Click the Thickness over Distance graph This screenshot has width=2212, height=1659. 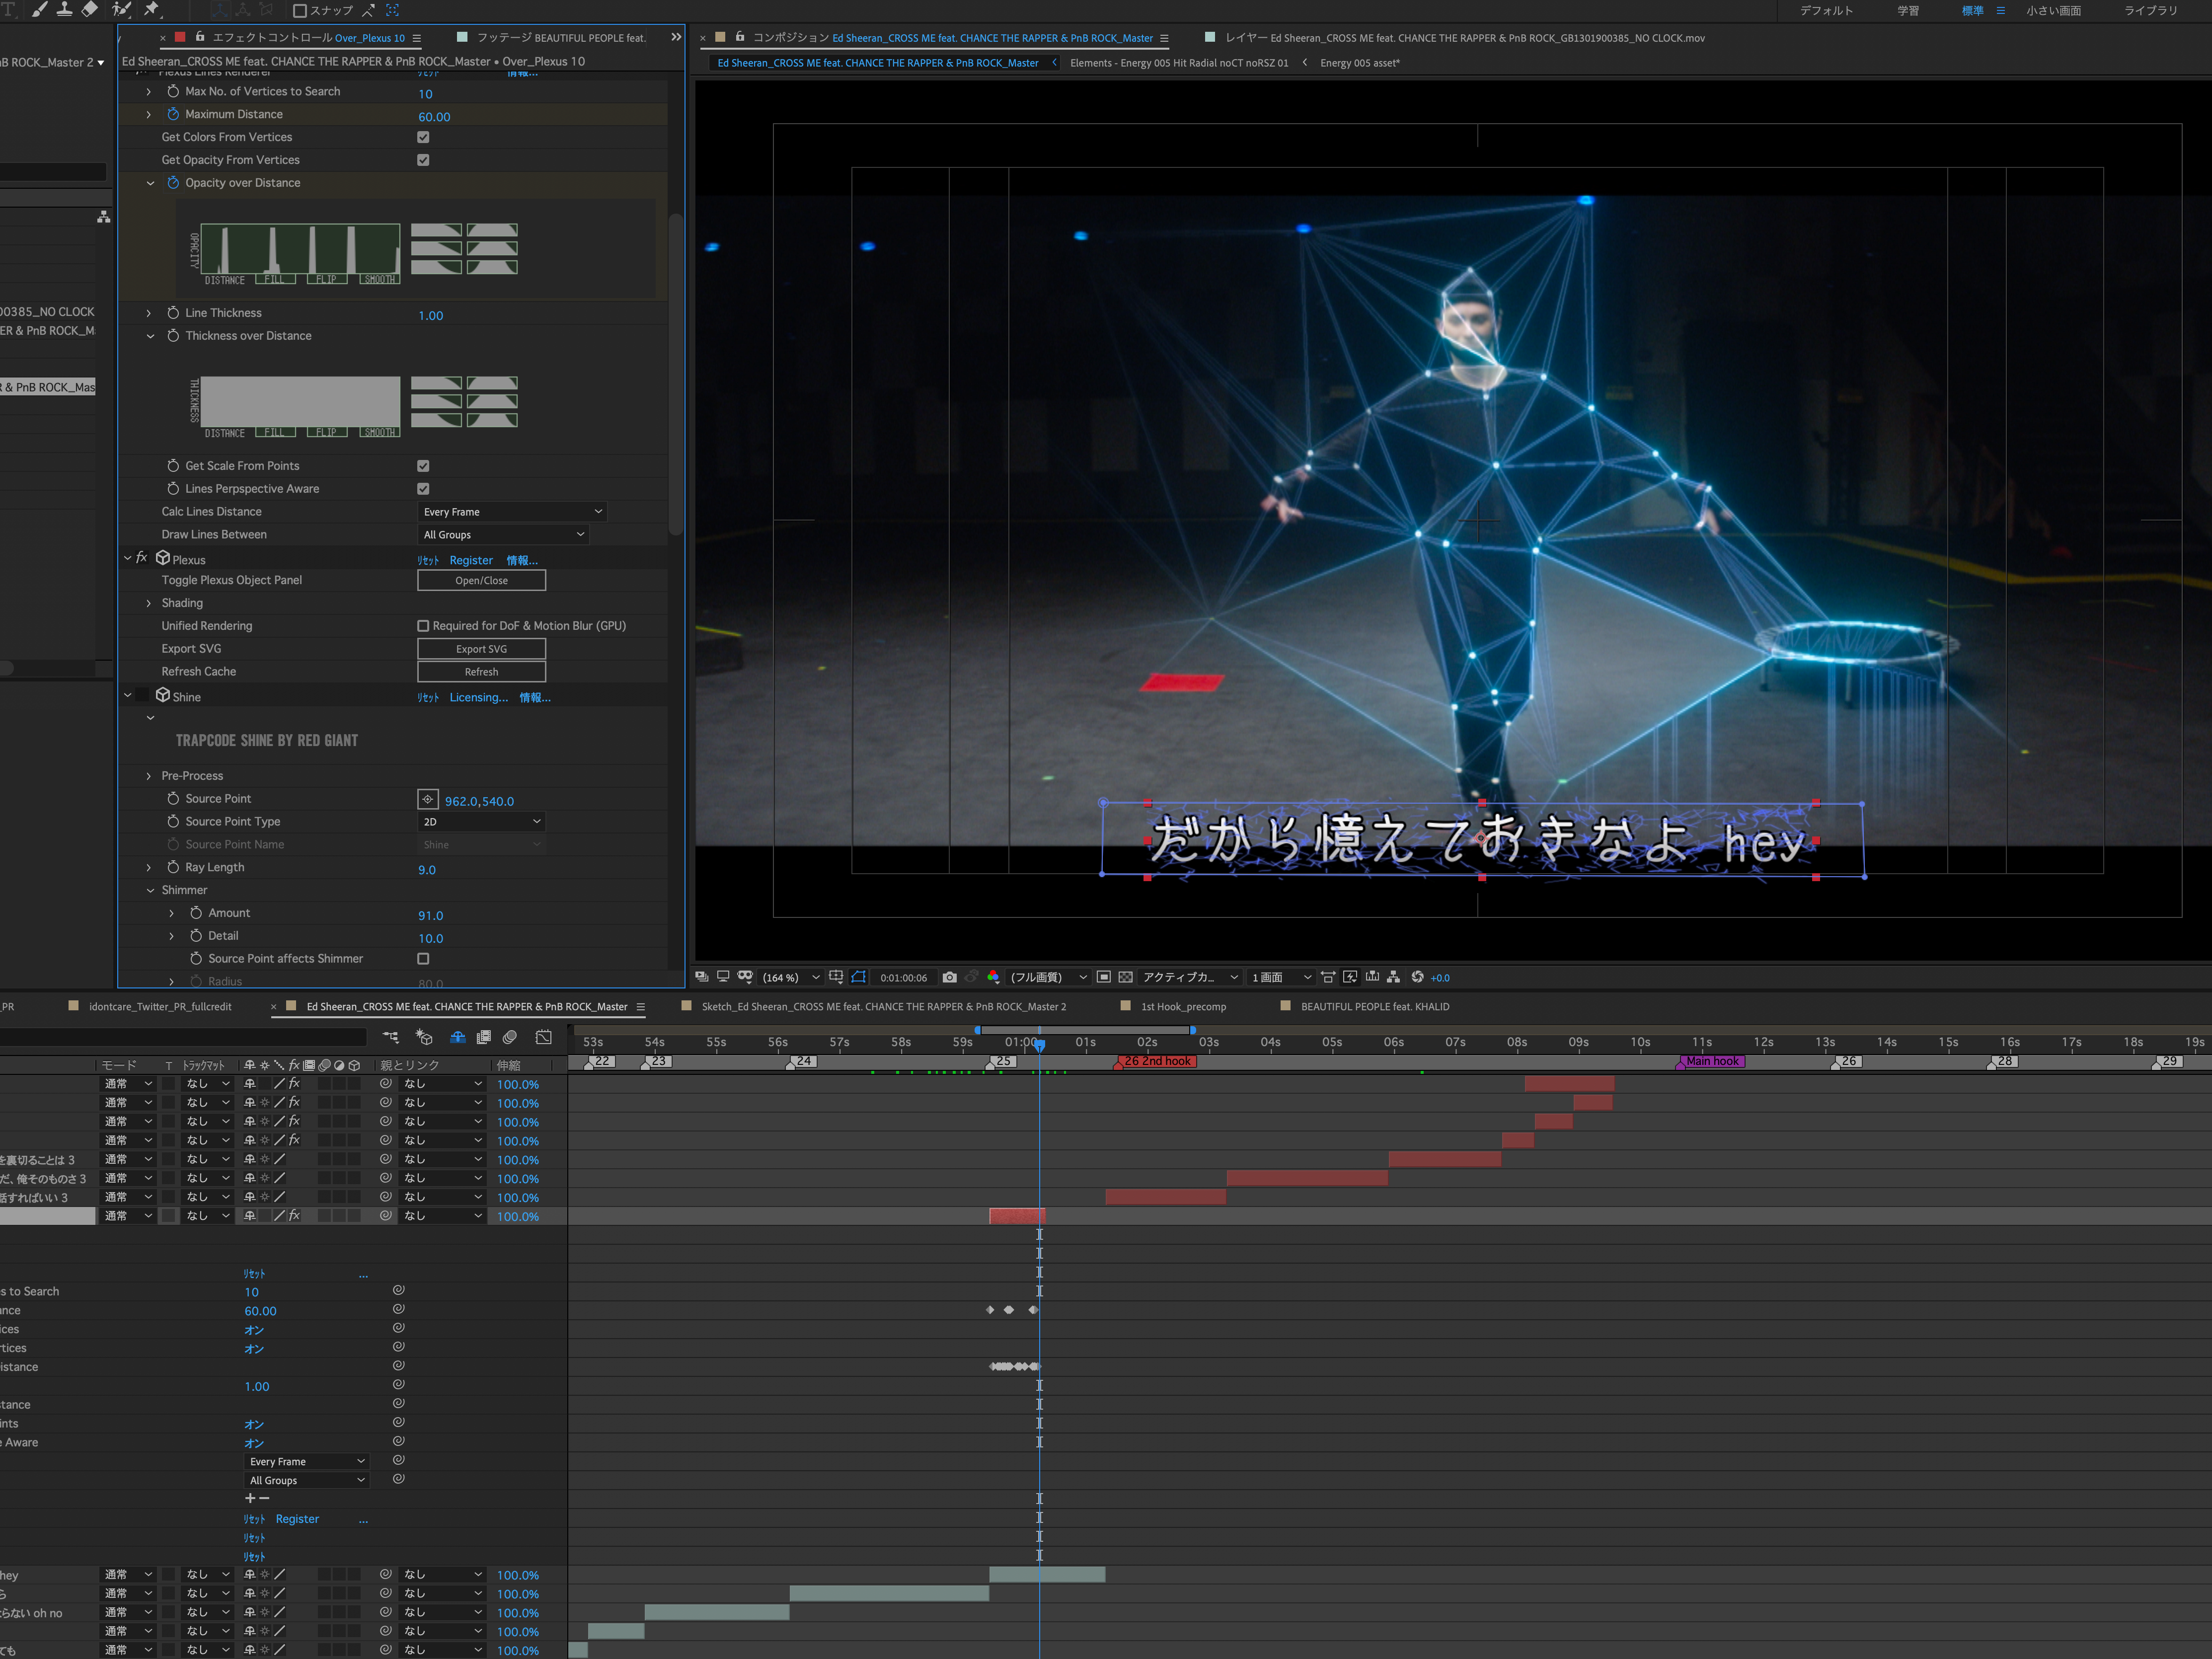301,401
